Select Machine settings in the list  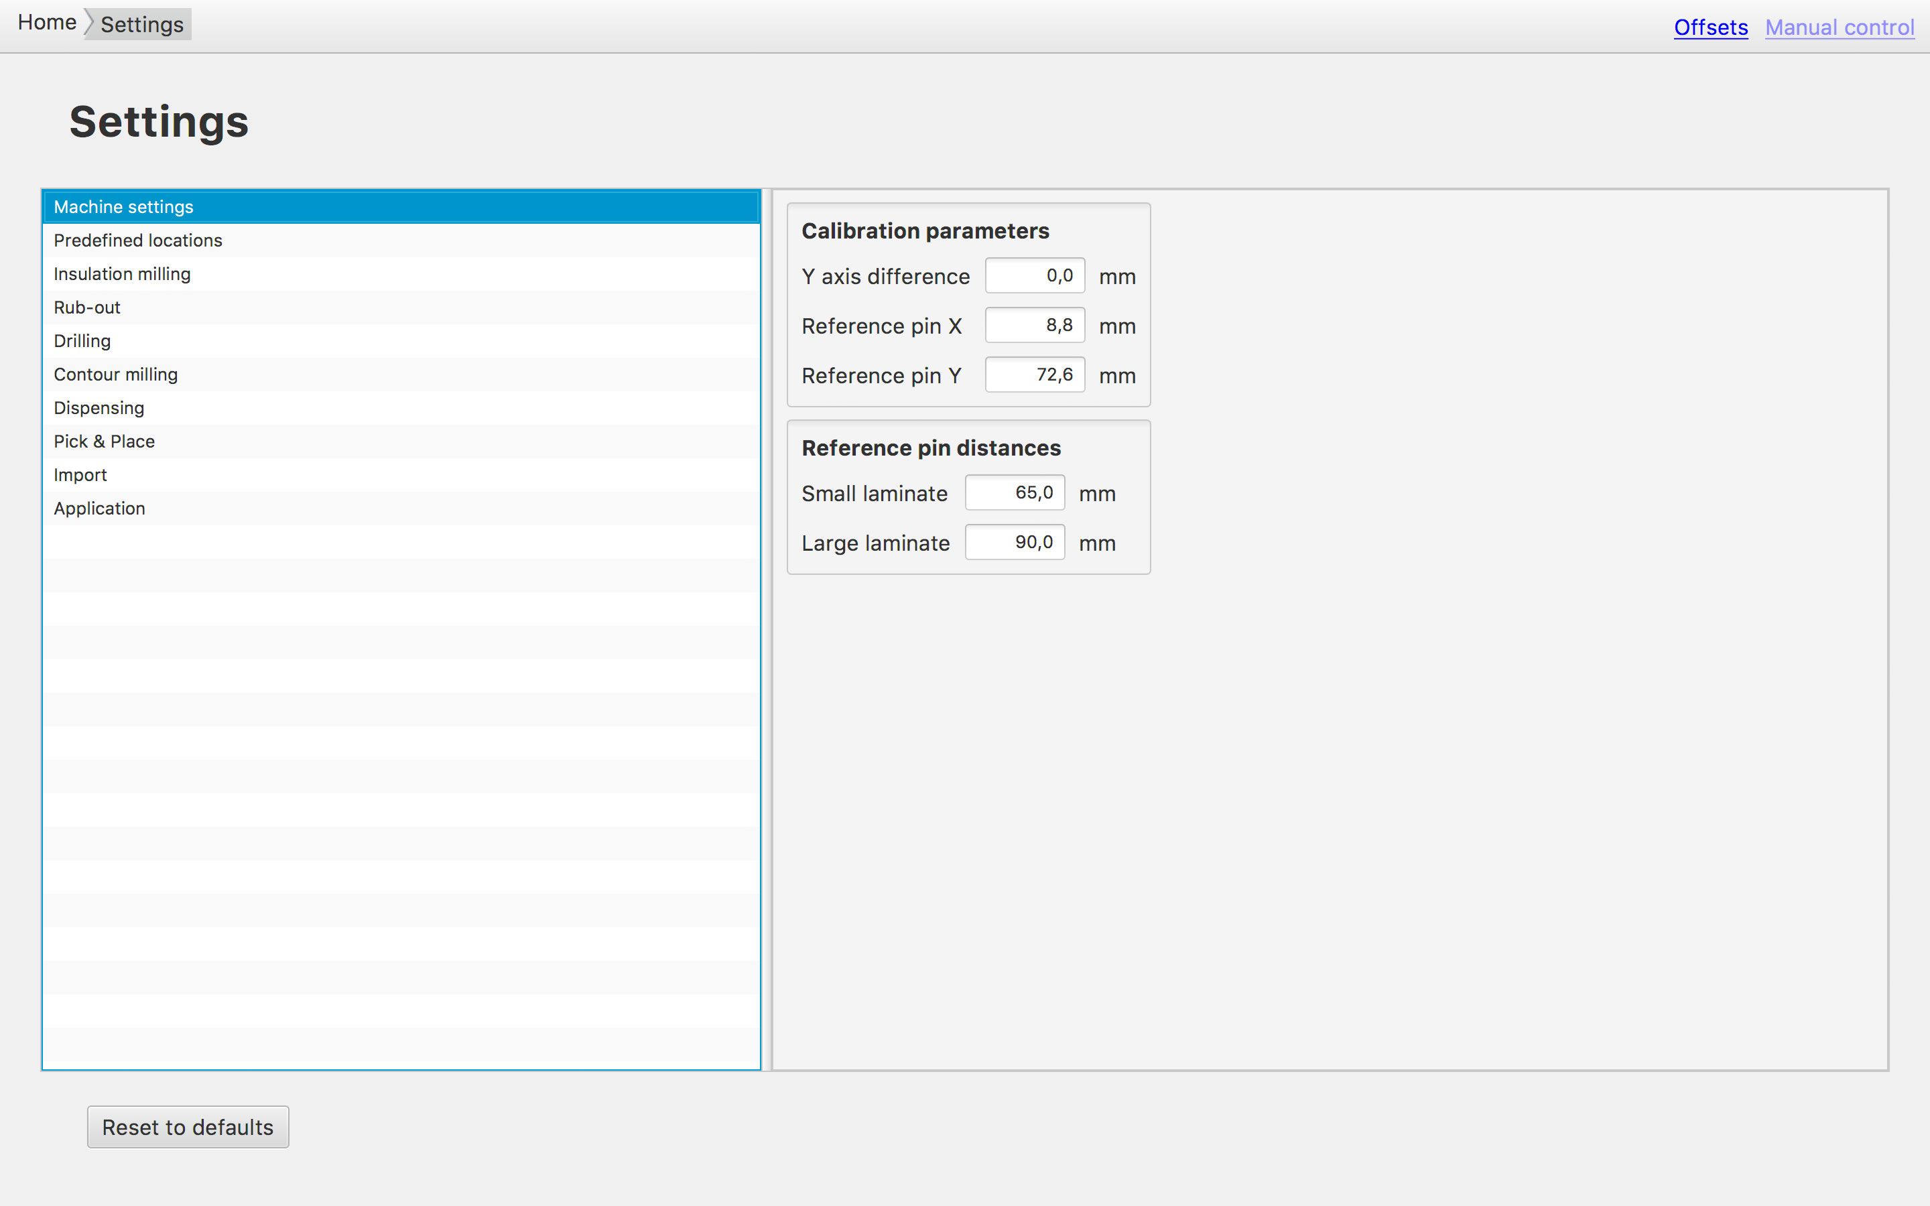[401, 206]
